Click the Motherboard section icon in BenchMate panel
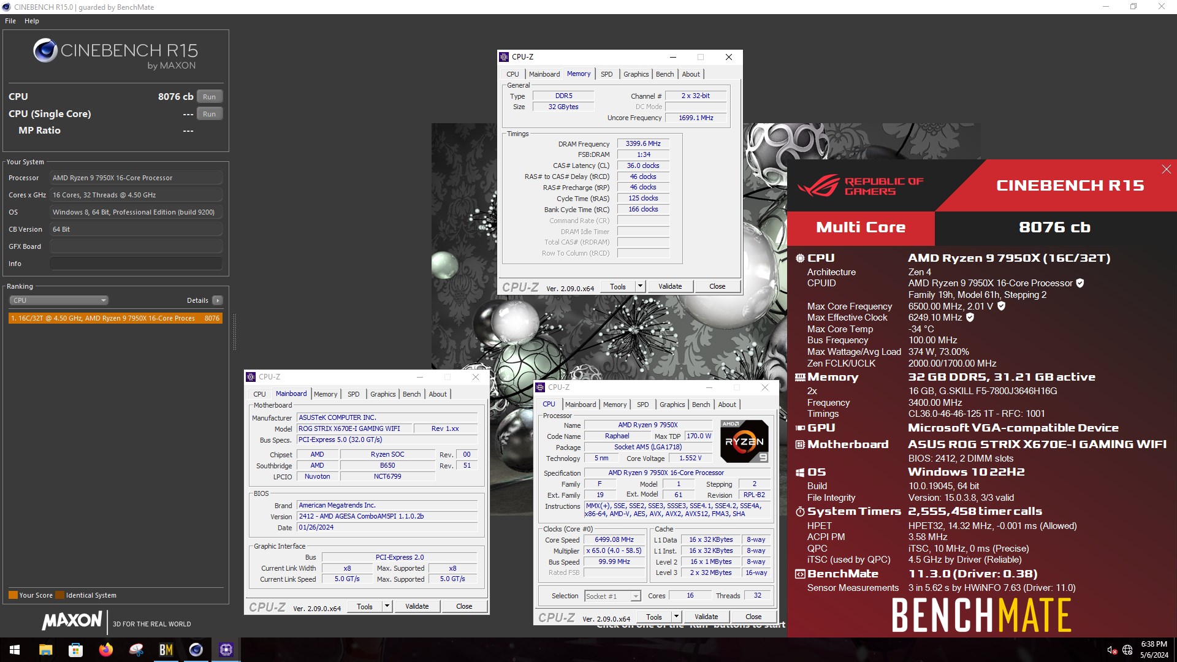1177x662 pixels. [800, 444]
